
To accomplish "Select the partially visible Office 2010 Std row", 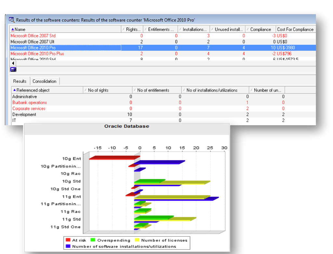I will coord(163,59).
